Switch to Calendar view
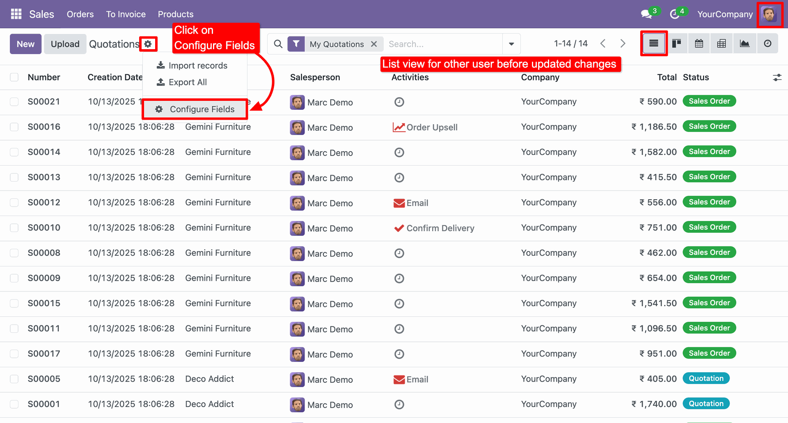Image resolution: width=788 pixels, height=423 pixels. pos(699,43)
